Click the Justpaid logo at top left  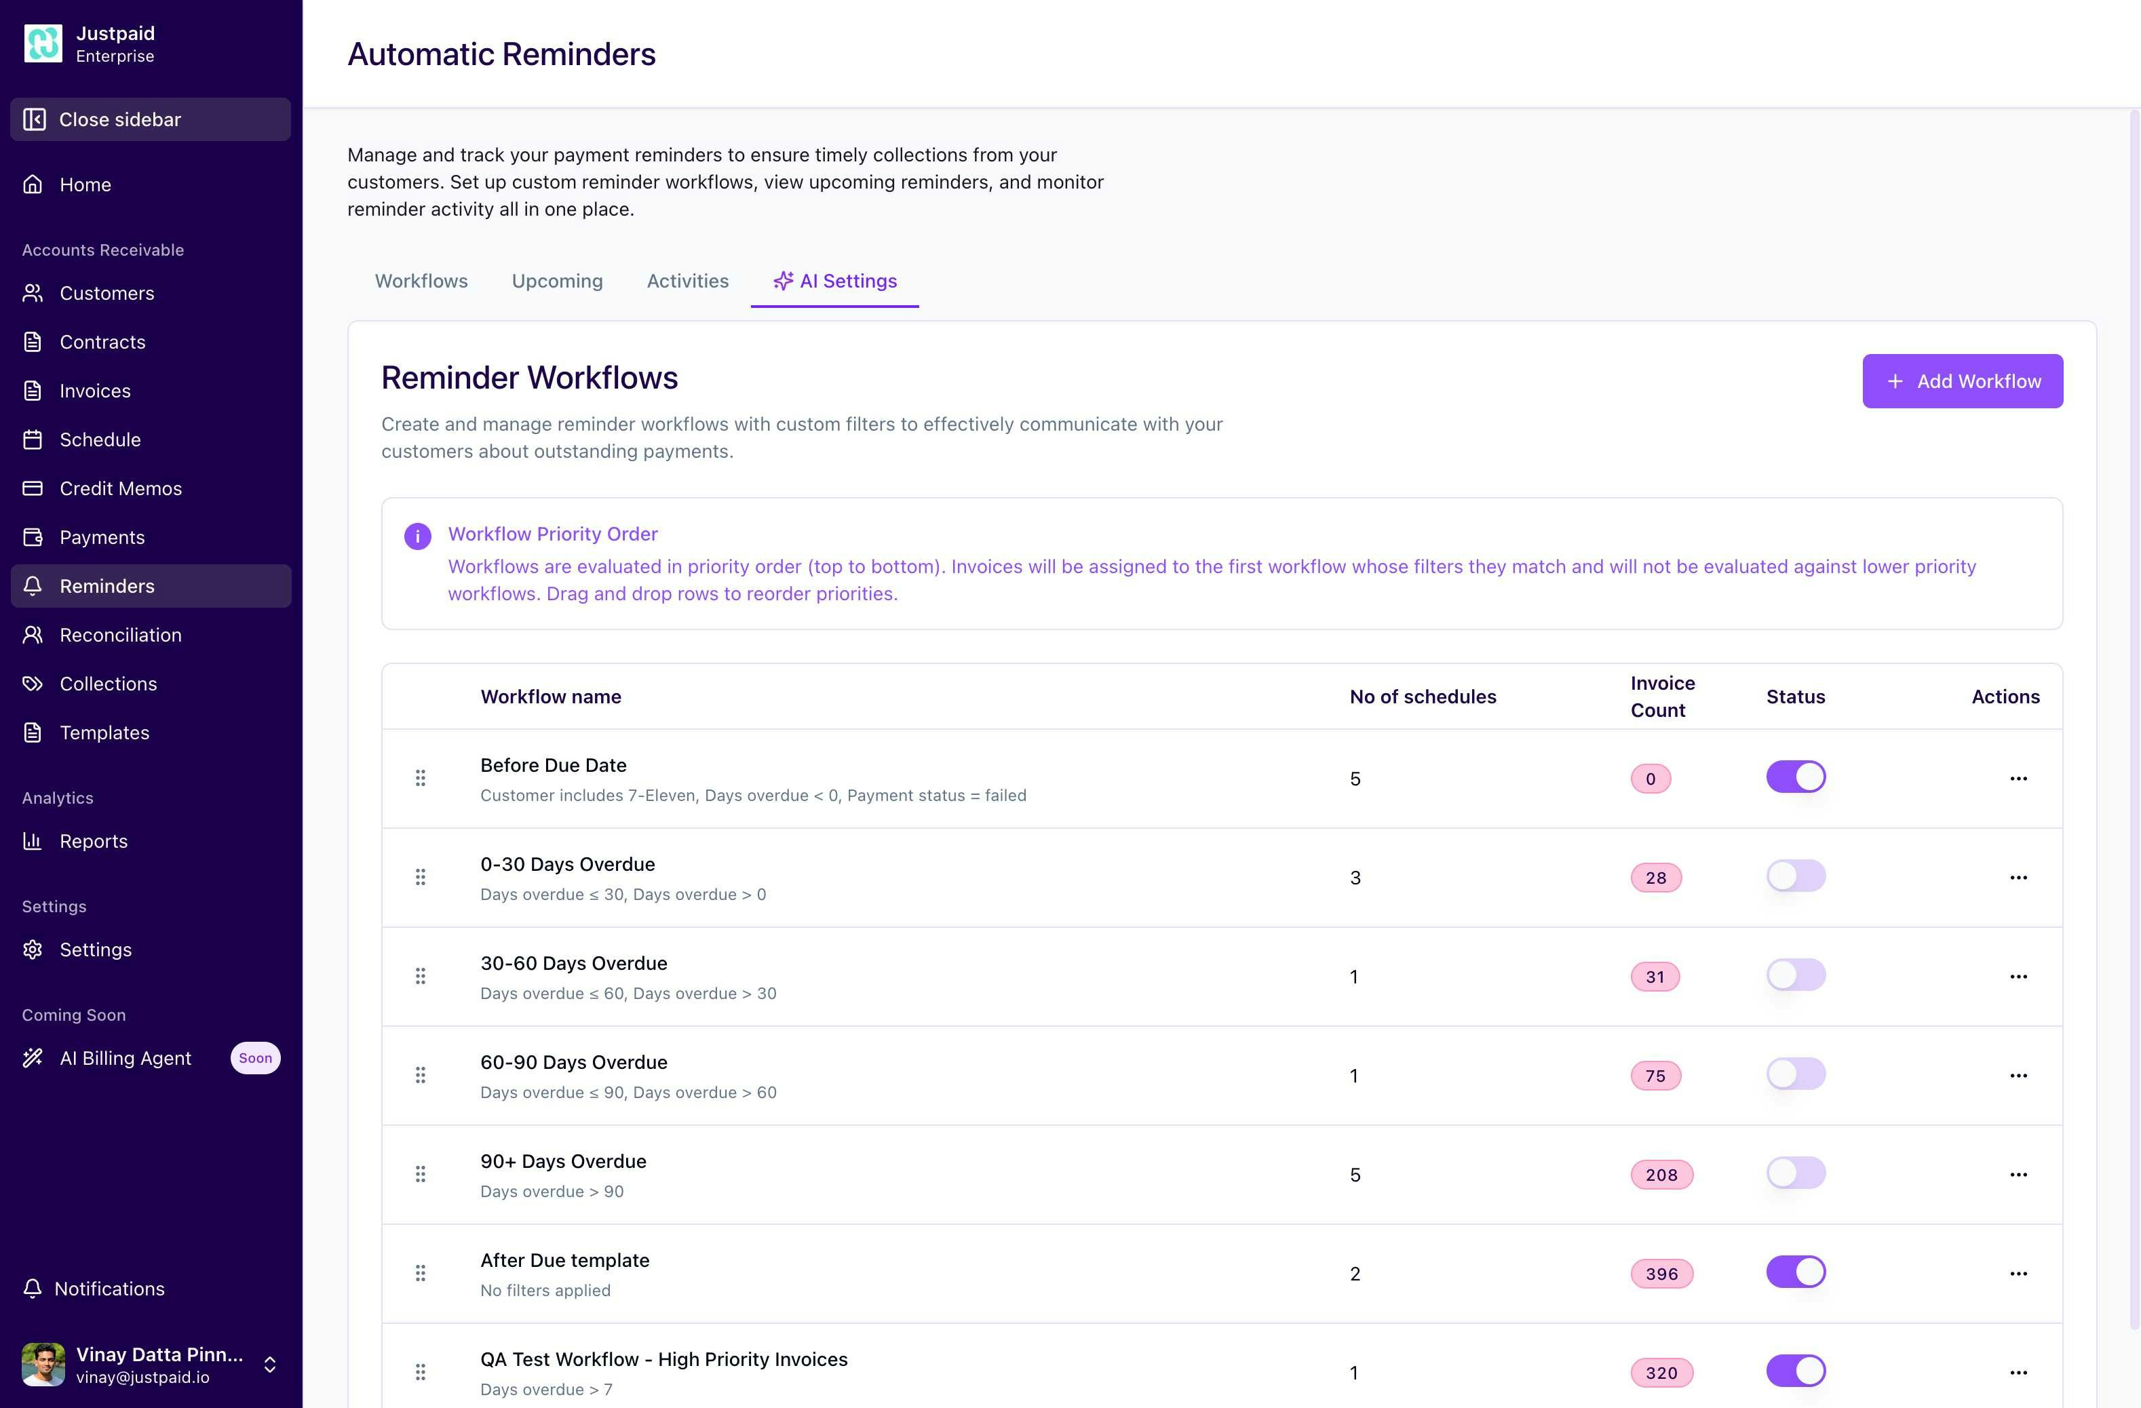(x=42, y=42)
